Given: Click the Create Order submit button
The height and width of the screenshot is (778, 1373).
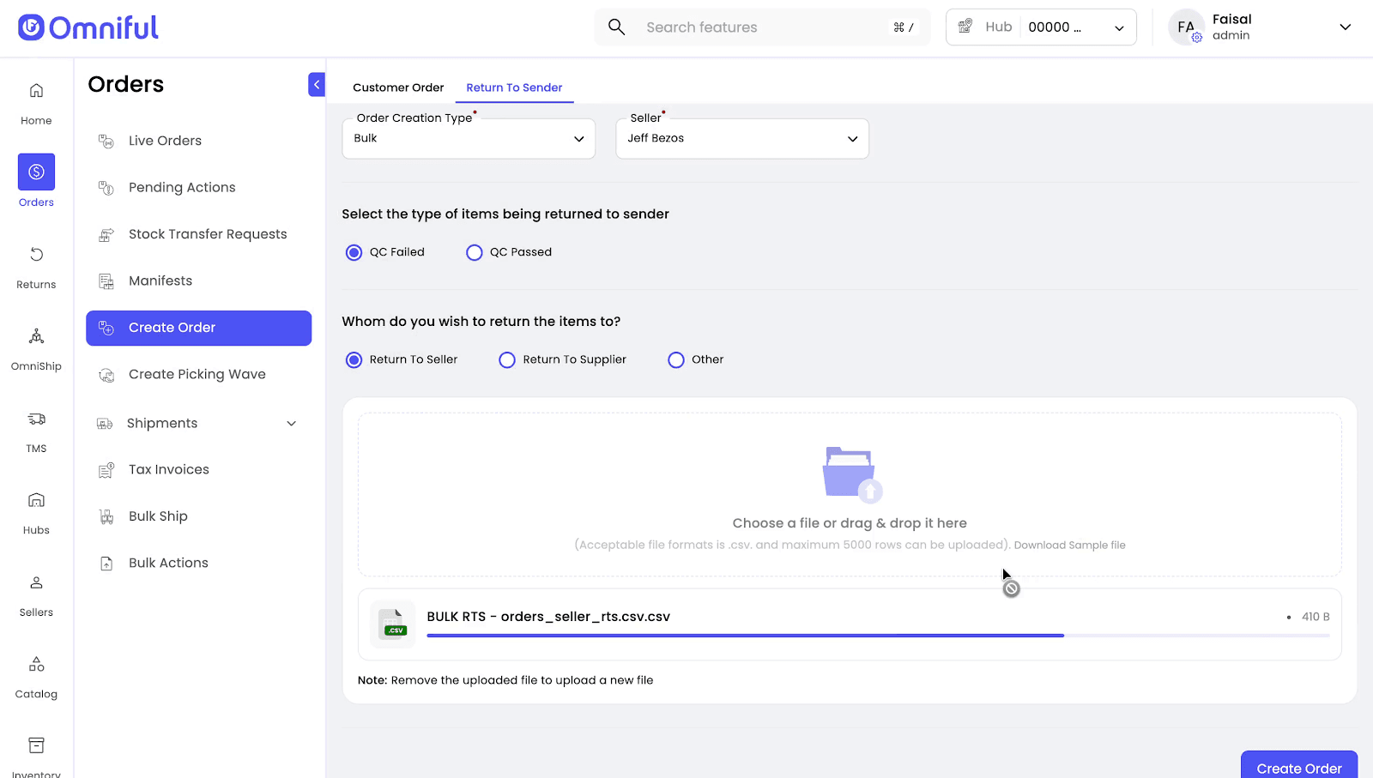Looking at the screenshot, I should tap(1298, 767).
